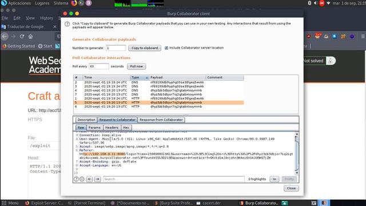Click the Copy to clipboard button
The height and width of the screenshot is (206, 366).
145,48
